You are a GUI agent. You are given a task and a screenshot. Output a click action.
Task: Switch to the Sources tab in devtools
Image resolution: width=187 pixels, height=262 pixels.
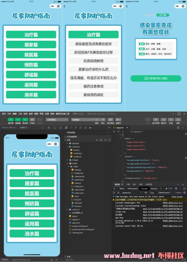pyautogui.click(x=154, y=189)
